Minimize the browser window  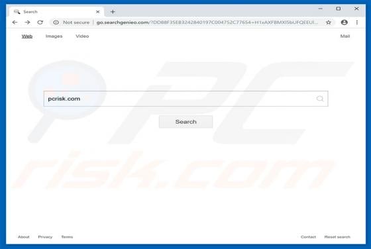[321, 9]
